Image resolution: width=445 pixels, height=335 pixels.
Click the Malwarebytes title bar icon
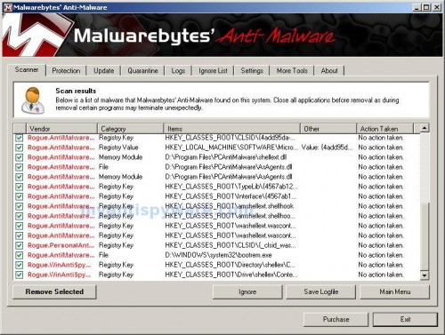click(8, 7)
